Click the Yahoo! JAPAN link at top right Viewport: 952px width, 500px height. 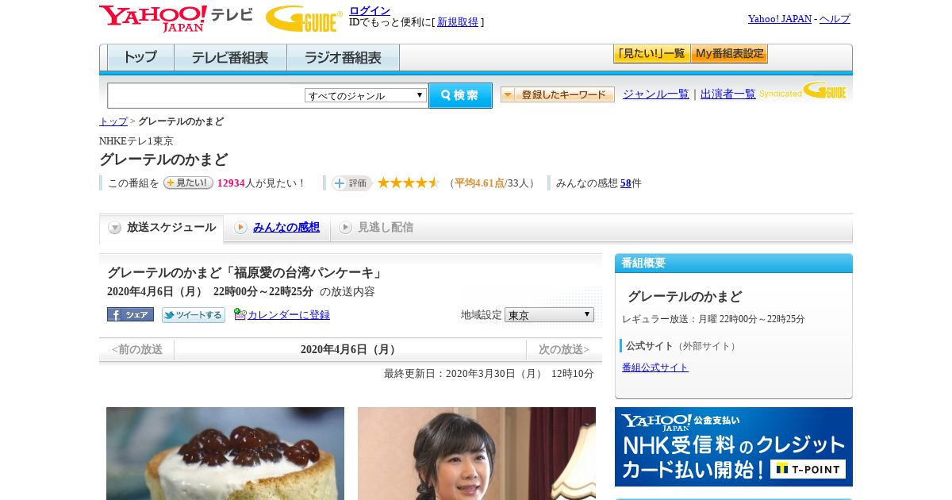(x=780, y=18)
